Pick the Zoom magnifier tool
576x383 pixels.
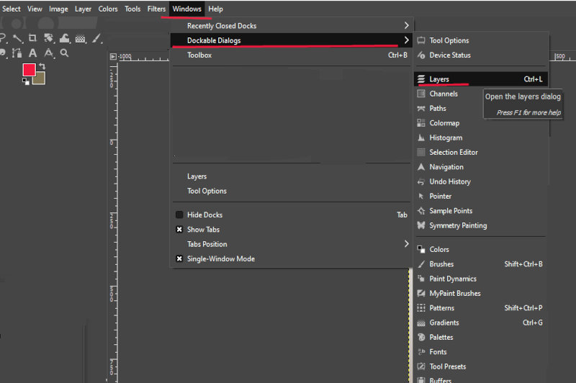(64, 53)
